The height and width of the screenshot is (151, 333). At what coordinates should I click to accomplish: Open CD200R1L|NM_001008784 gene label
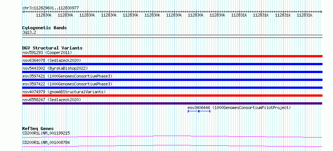(46, 142)
